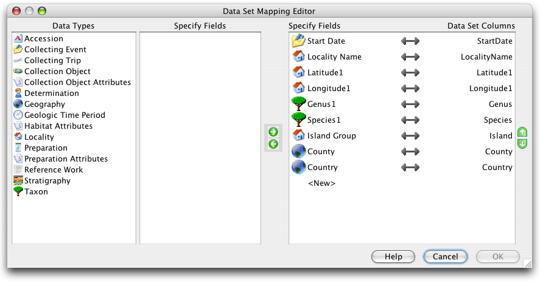The image size is (543, 283).
Task: Select the Determination data type
Action: click(52, 94)
